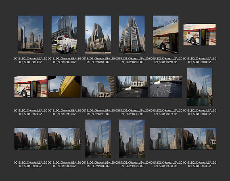Viewport: 230px width, 181px height.
Task: Click filename label ending 5L8Y1898.CR2
Action: pyautogui.click(x=199, y=112)
